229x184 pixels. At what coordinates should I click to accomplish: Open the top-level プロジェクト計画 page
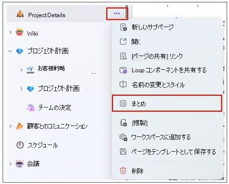coord(48,51)
